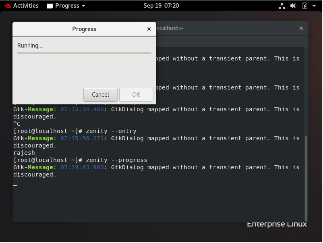This screenshot has height=243, width=323.
Task: Open the system status menu chevron
Action: click(x=313, y=6)
